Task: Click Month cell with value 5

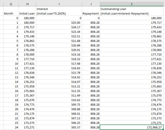Action: 11,41
